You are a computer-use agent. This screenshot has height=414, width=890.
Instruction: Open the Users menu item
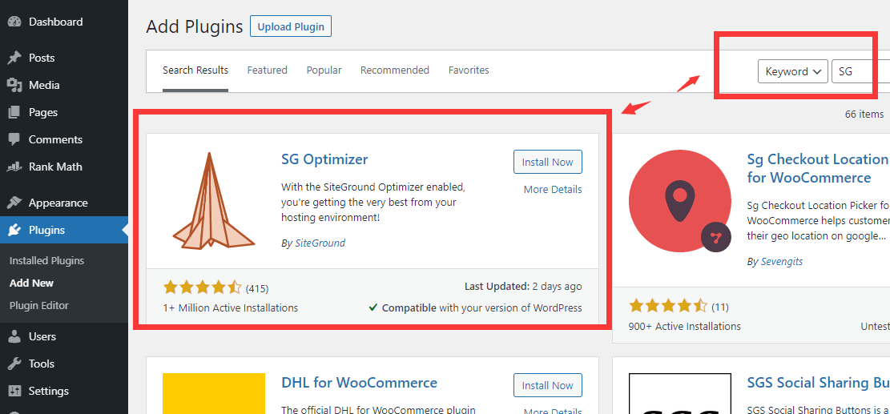64,337
